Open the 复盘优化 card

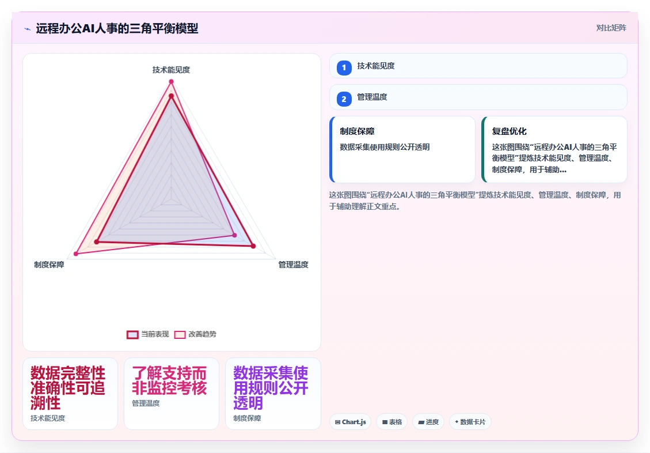tap(554, 149)
